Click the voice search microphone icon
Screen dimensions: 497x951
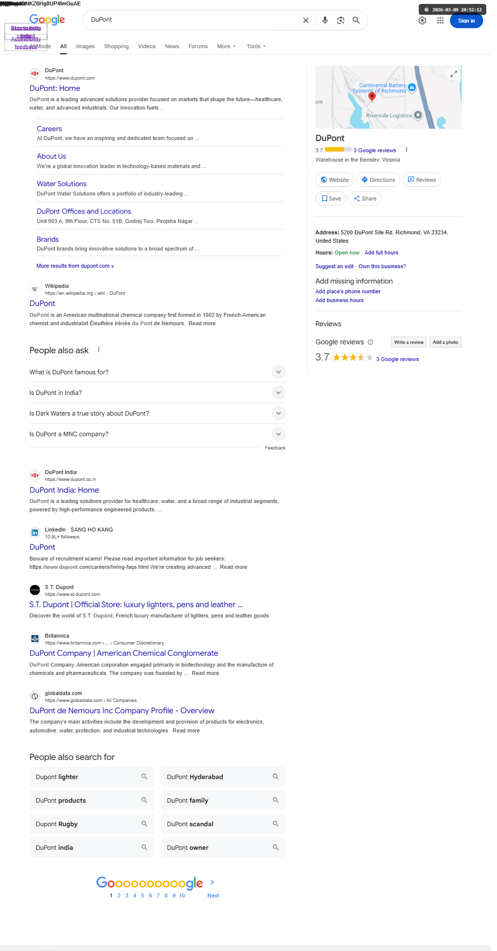click(325, 20)
